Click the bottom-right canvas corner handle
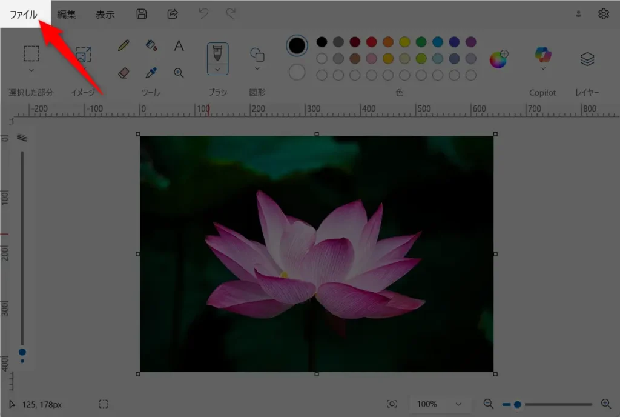The image size is (620, 417). point(495,374)
